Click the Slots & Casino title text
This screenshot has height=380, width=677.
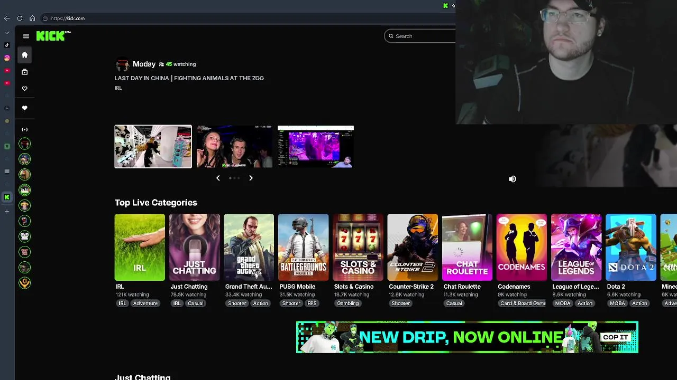354,287
